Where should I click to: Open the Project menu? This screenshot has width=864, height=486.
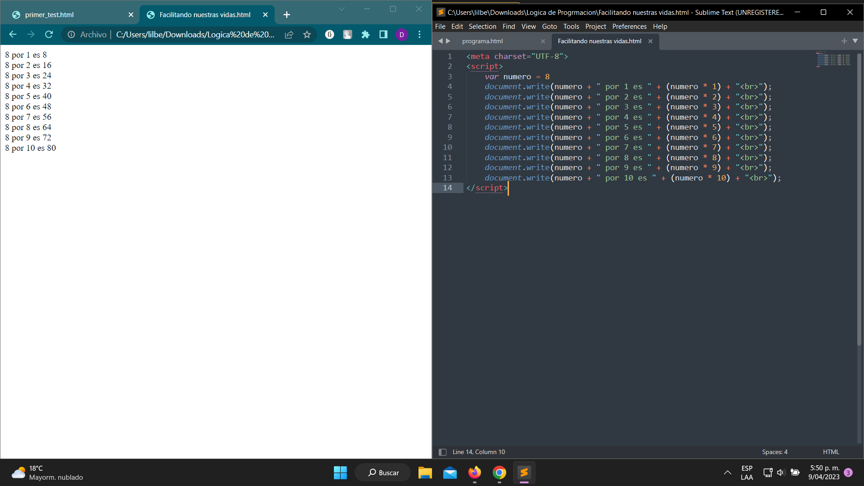point(595,27)
